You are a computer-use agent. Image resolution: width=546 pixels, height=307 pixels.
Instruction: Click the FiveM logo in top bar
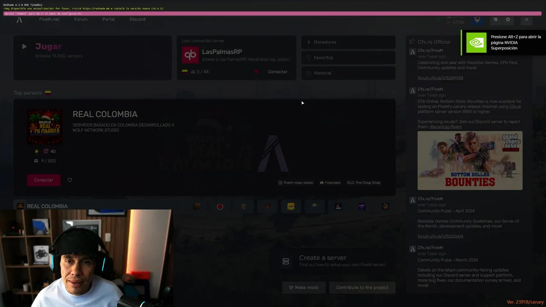[19, 20]
